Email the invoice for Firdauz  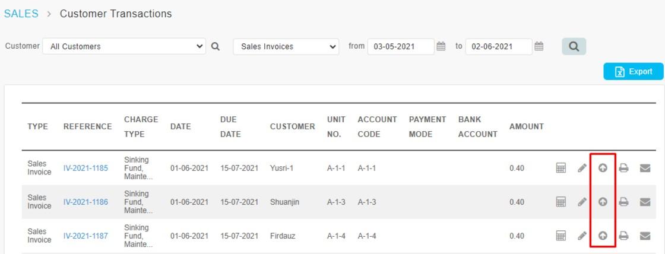click(x=645, y=236)
